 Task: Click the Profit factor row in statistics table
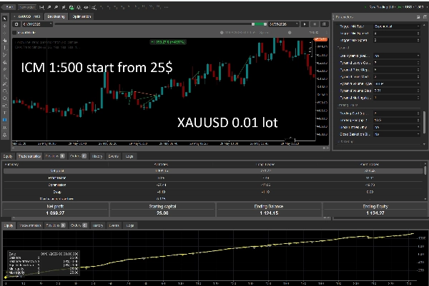click(213, 178)
